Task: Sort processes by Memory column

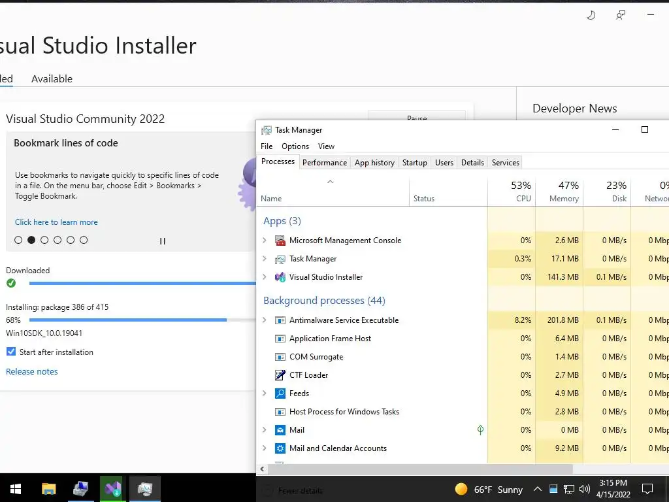Action: coord(559,192)
